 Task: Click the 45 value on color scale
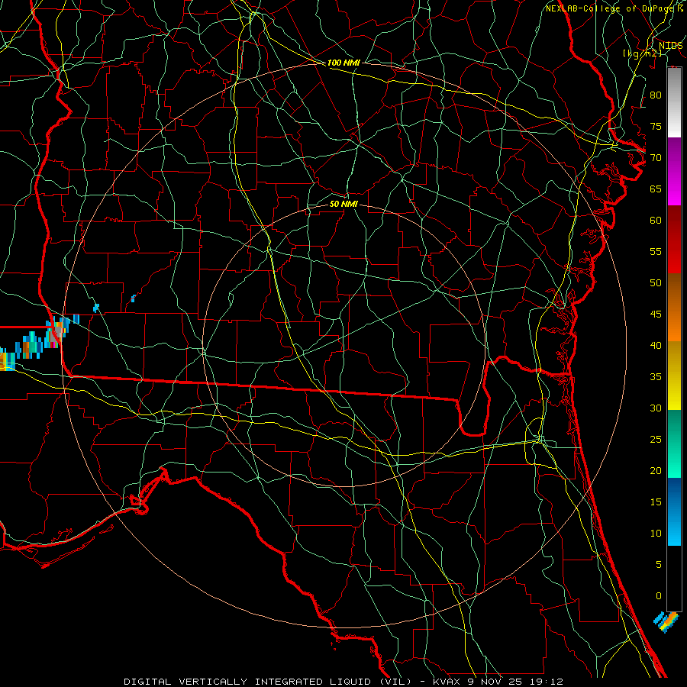point(656,314)
